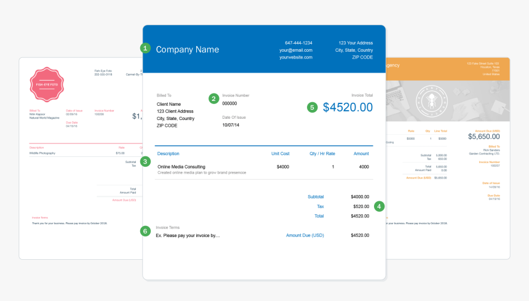The height and width of the screenshot is (301, 529).
Task: Click 5,000.00 subtotal on orange invoice
Action: click(441, 156)
